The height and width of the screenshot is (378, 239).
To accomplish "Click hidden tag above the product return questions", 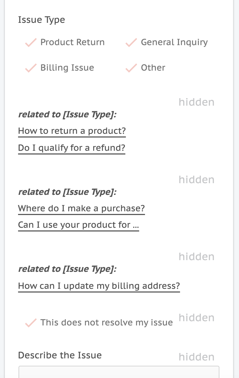I will point(197,102).
